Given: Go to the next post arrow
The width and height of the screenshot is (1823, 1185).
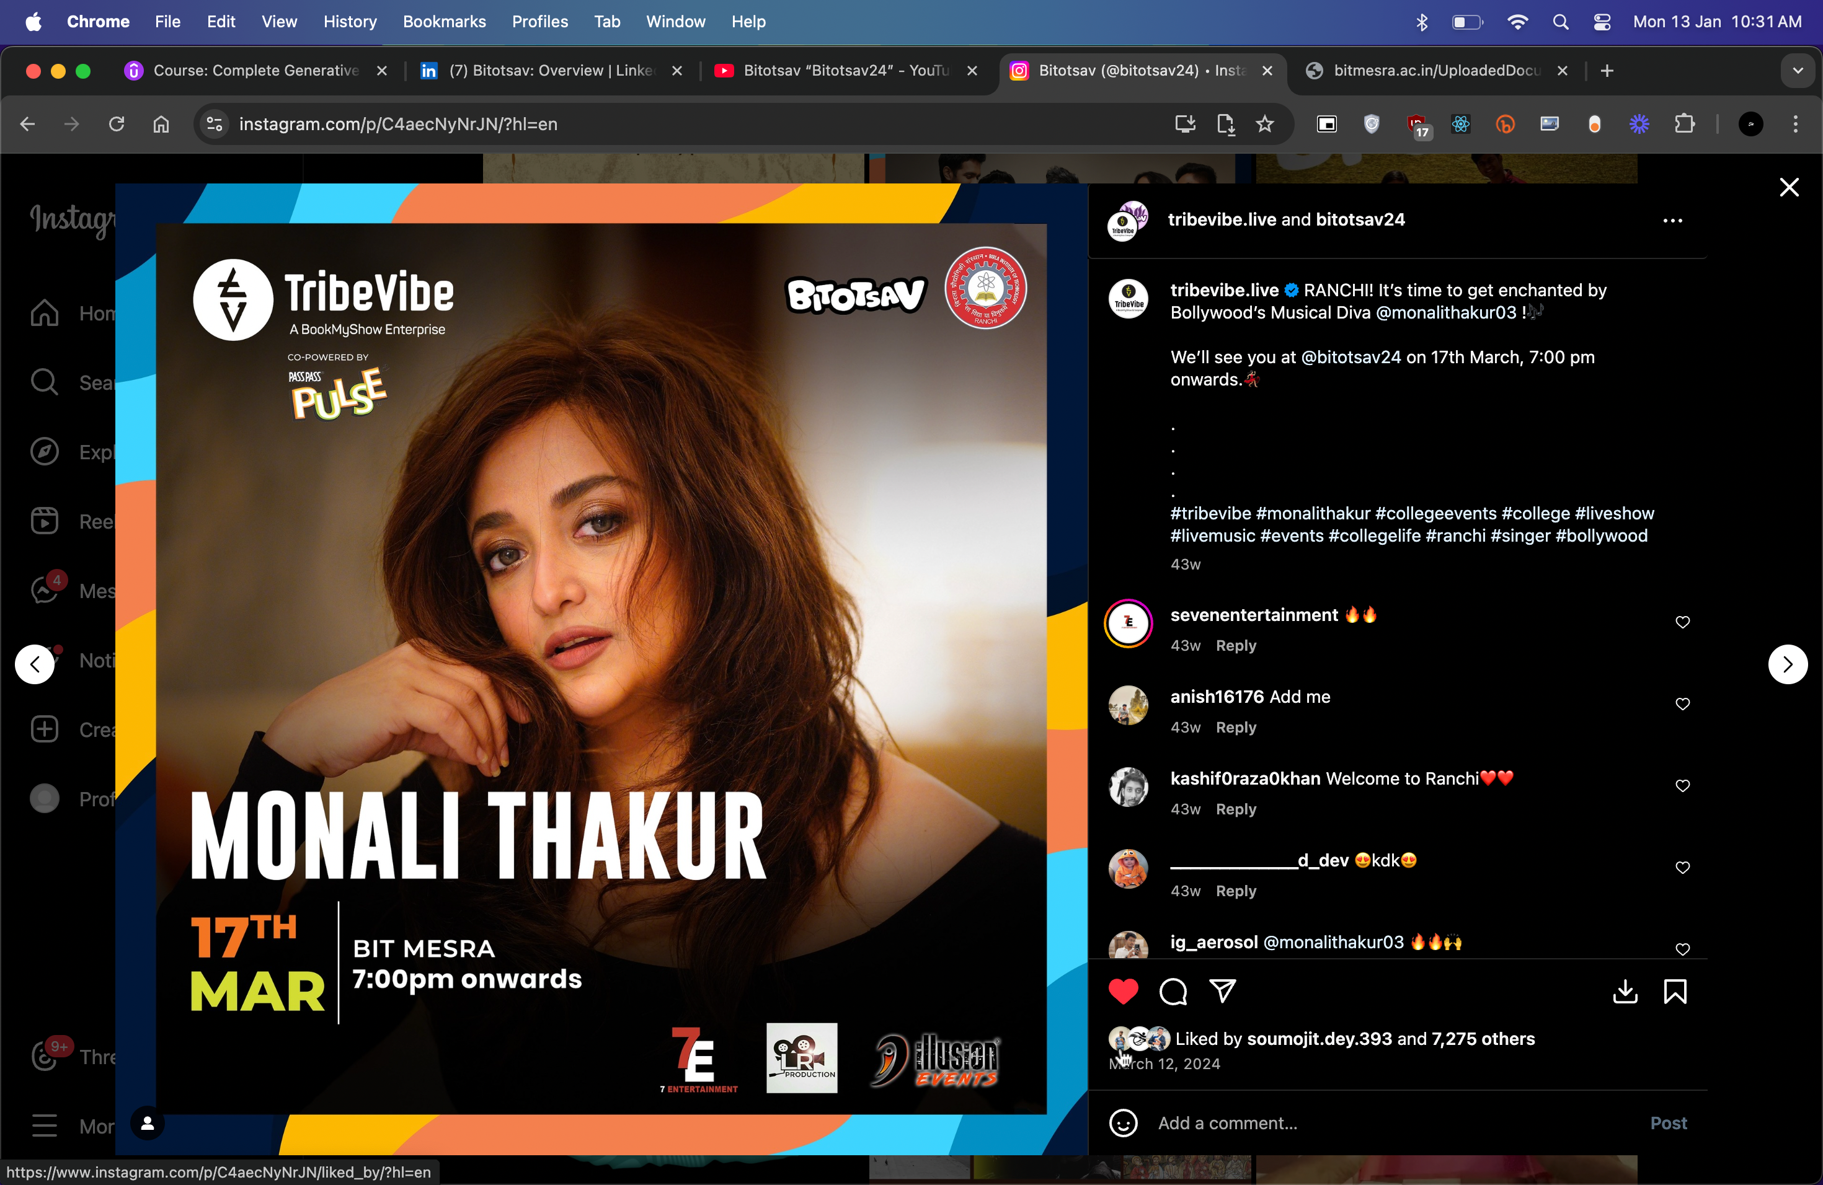Looking at the screenshot, I should 1788,664.
